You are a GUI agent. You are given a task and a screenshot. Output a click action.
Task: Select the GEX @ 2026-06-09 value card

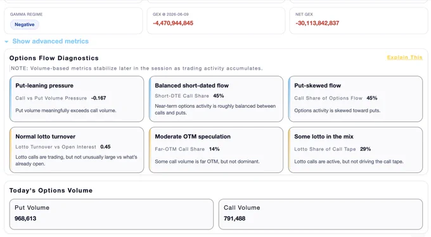[215, 21]
